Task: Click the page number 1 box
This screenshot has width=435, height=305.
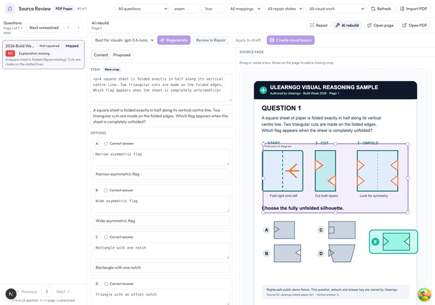Action: coord(46,291)
